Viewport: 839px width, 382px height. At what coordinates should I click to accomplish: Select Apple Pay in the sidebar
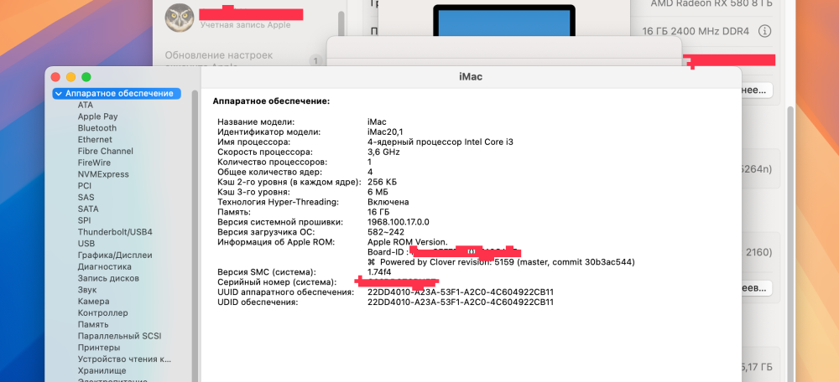click(x=97, y=116)
